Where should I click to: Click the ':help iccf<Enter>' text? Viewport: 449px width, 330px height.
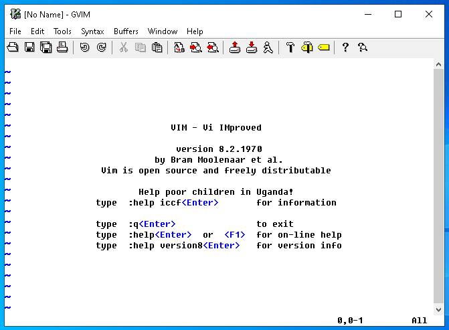pyautogui.click(x=173, y=203)
